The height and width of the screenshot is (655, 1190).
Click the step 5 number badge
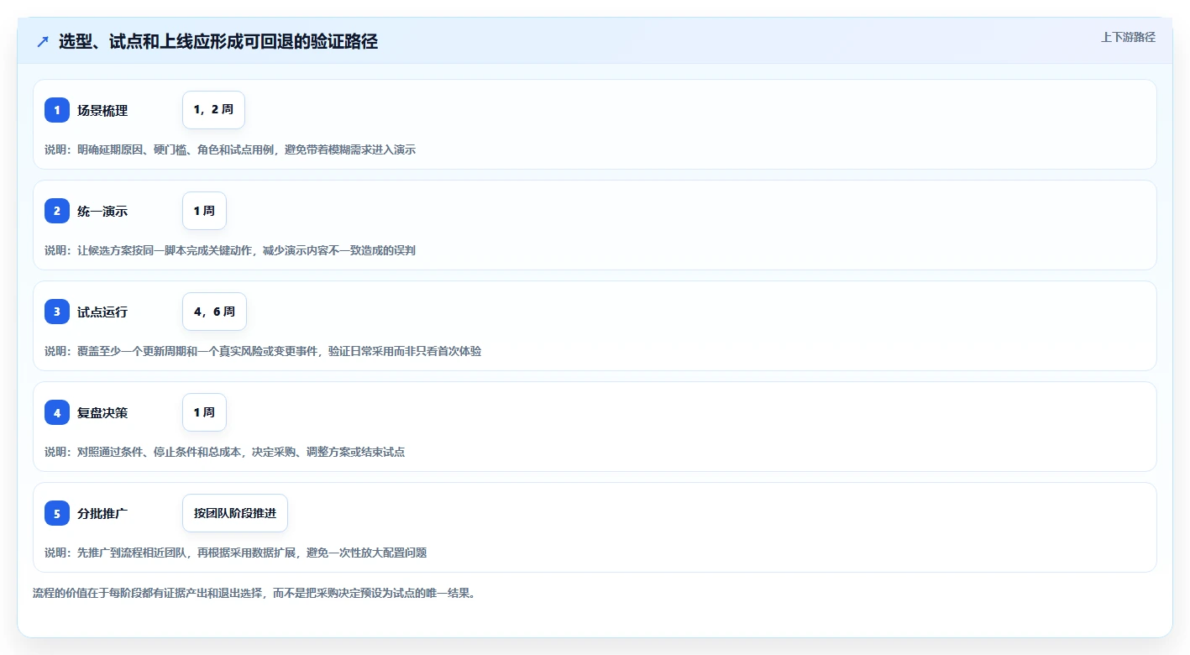[57, 513]
